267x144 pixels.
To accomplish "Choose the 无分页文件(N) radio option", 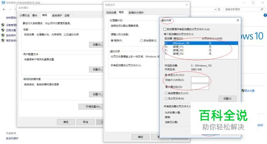I will 166,98.
